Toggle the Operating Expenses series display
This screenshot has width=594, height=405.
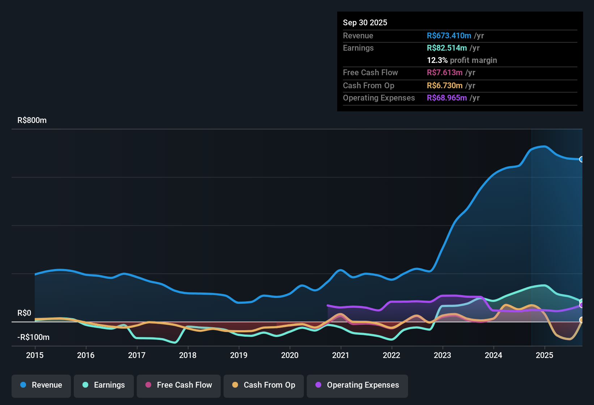tap(357, 385)
